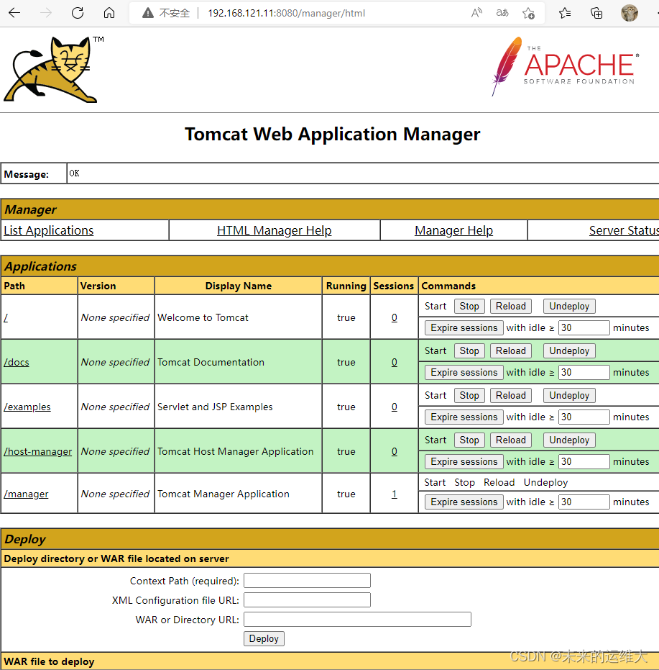The image size is (659, 670).
Task: Click idle minutes field for /examples
Action: 584,417
